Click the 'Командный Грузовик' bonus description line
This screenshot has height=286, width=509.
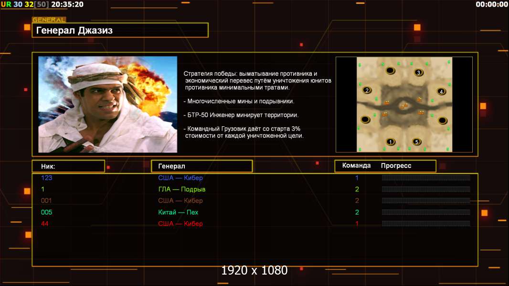(x=244, y=132)
